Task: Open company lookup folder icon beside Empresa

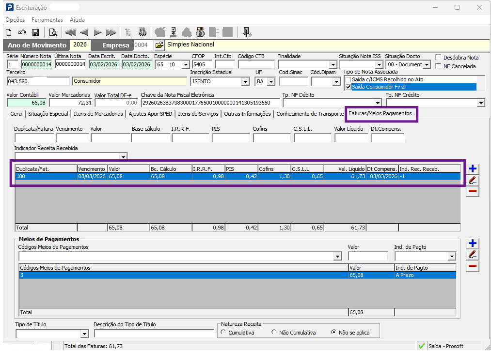Action: coord(159,45)
